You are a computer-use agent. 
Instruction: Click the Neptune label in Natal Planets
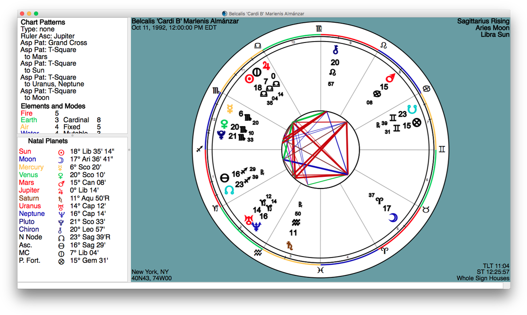[31, 214]
